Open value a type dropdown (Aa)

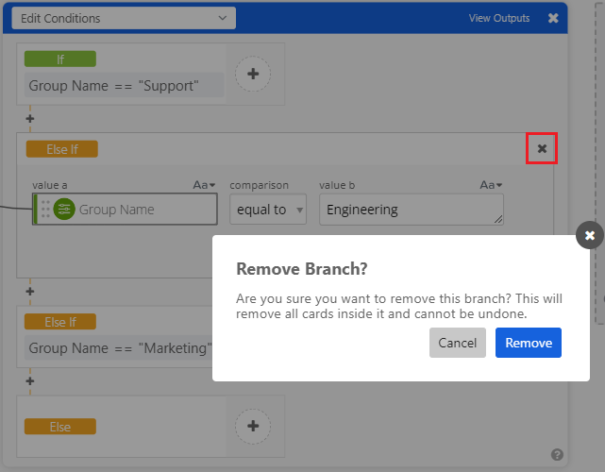tap(204, 185)
